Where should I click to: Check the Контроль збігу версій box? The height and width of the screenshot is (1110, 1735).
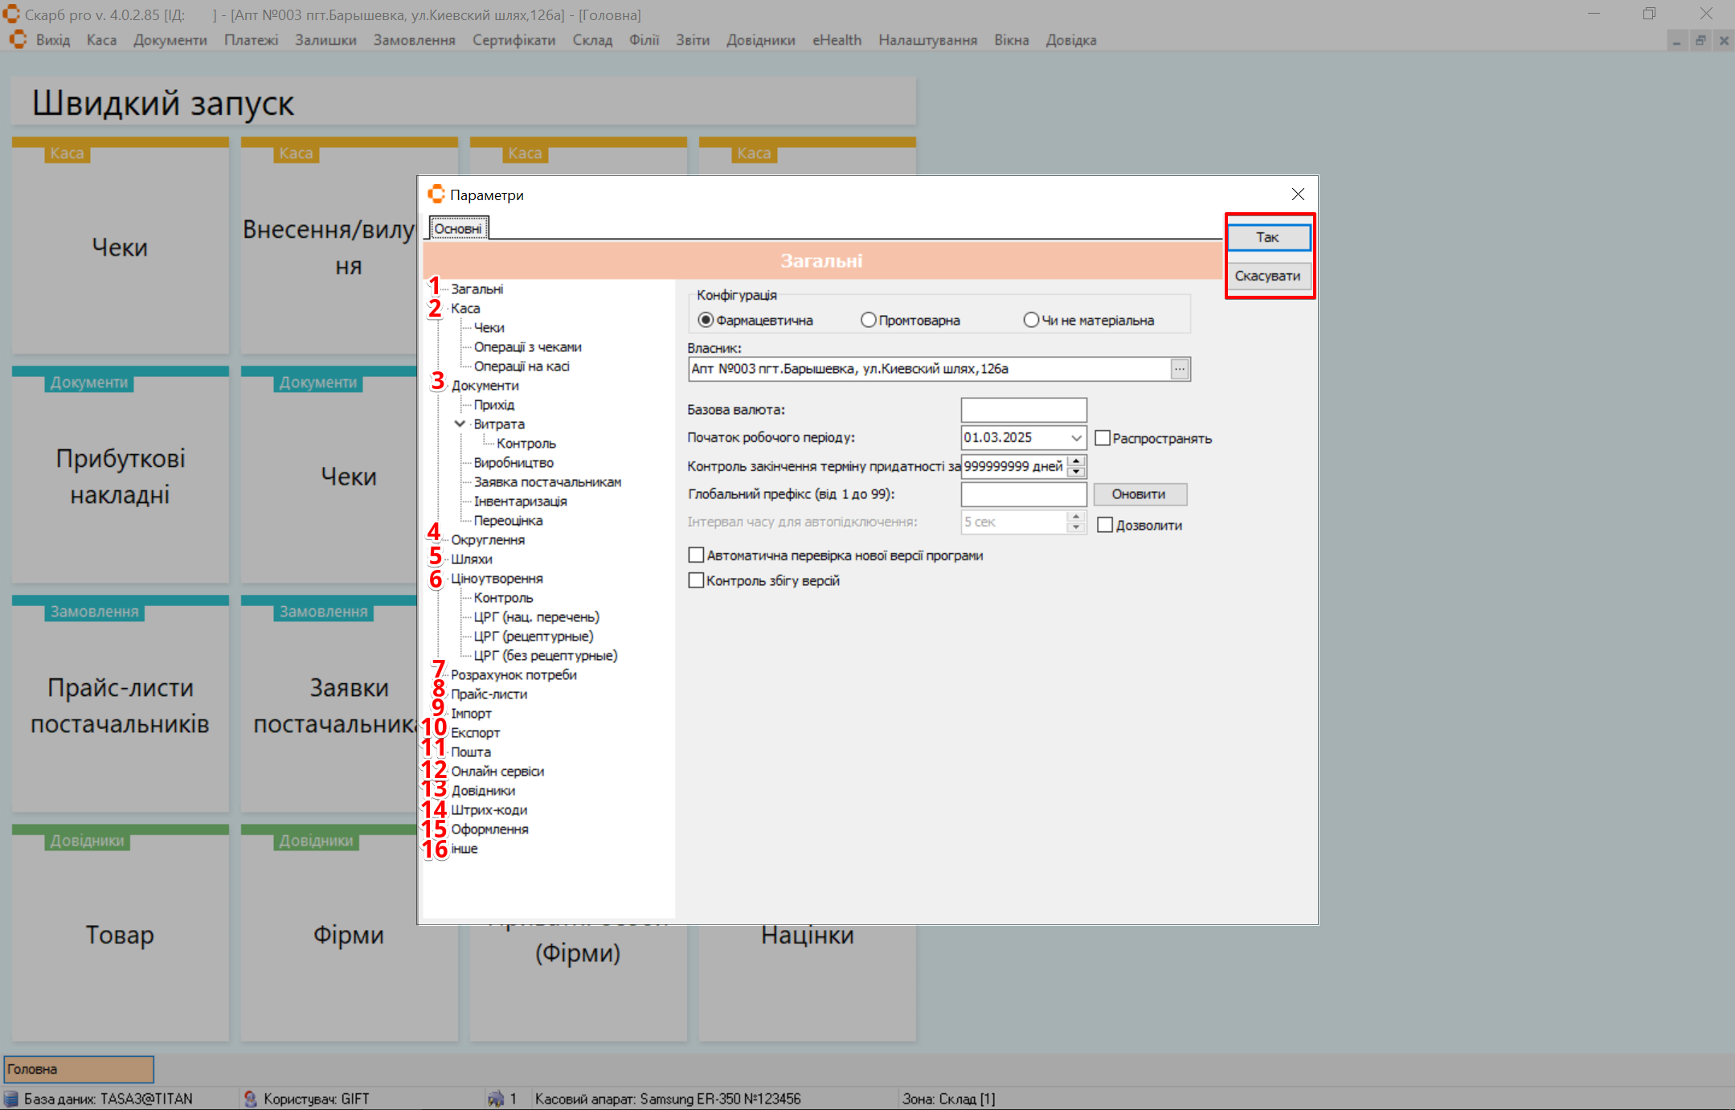pyautogui.click(x=696, y=580)
